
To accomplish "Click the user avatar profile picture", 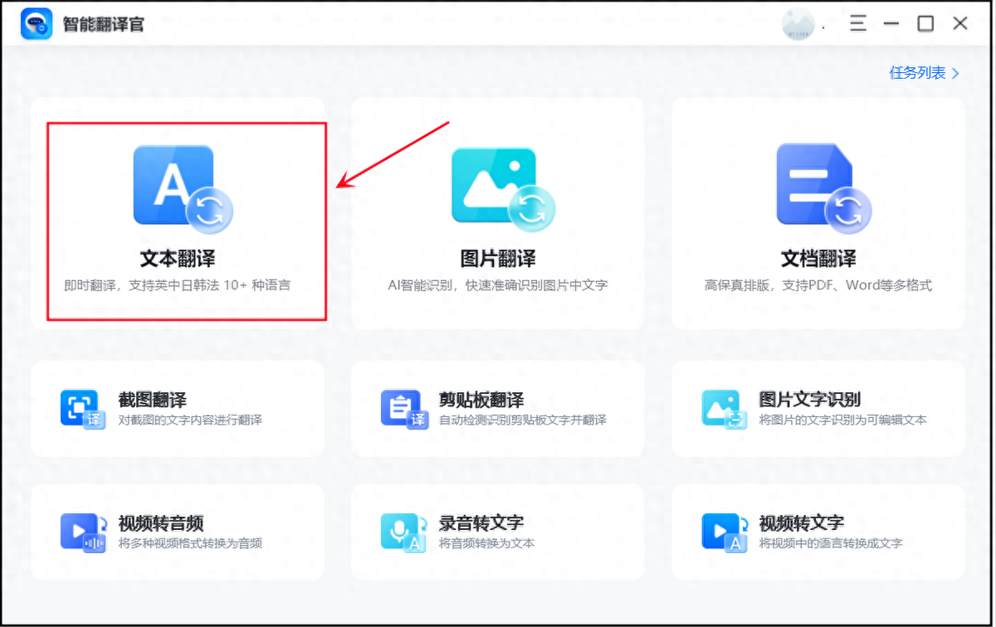I will click(x=798, y=22).
